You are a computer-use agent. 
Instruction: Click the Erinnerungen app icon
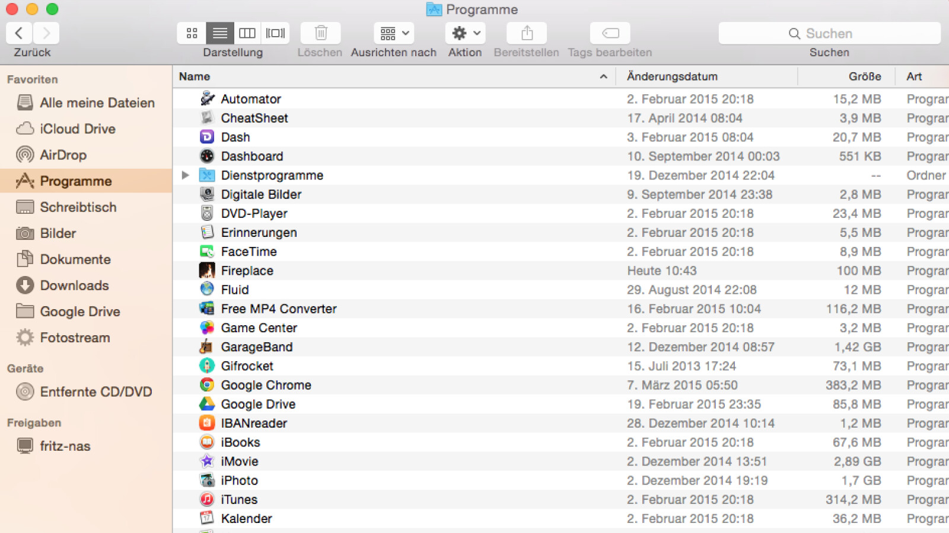(207, 232)
